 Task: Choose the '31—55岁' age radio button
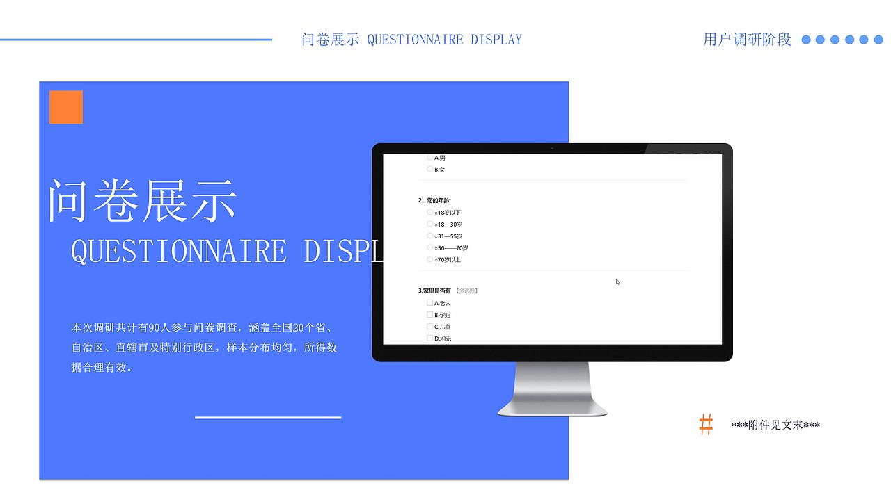click(x=430, y=236)
